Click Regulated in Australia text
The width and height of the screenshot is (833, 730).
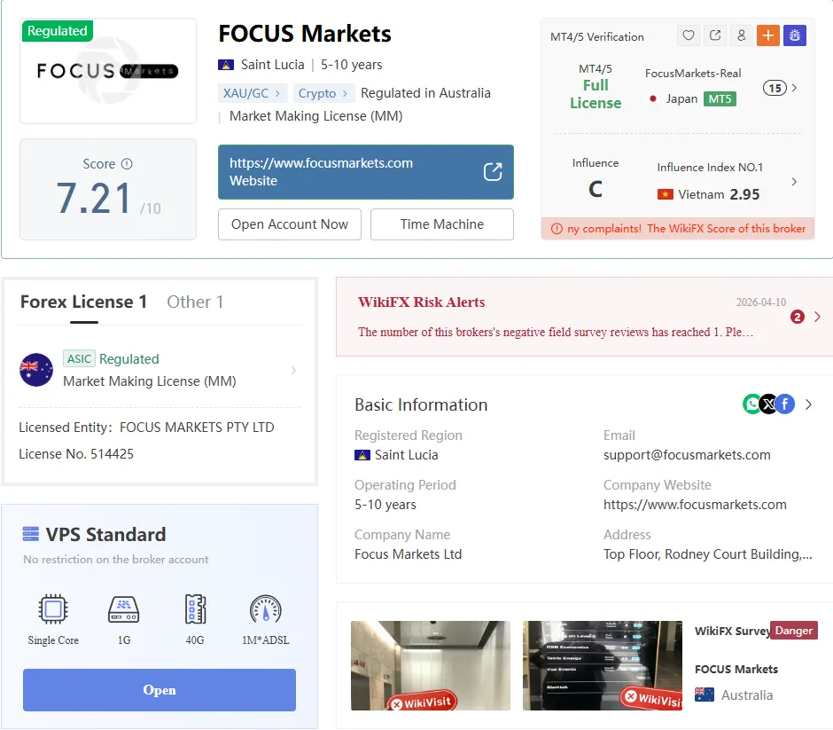click(x=425, y=93)
